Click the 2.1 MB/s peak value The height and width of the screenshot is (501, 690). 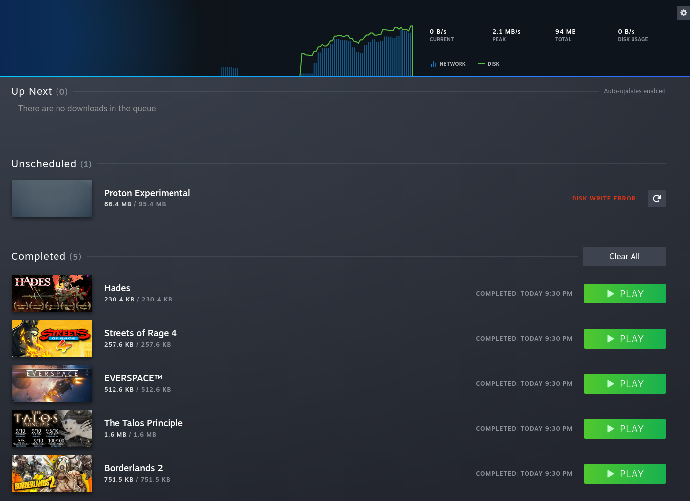click(x=507, y=31)
